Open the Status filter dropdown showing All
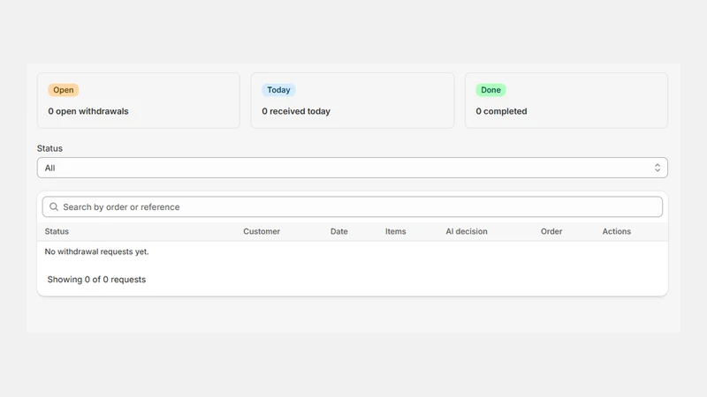The width and height of the screenshot is (707, 397). click(x=352, y=168)
